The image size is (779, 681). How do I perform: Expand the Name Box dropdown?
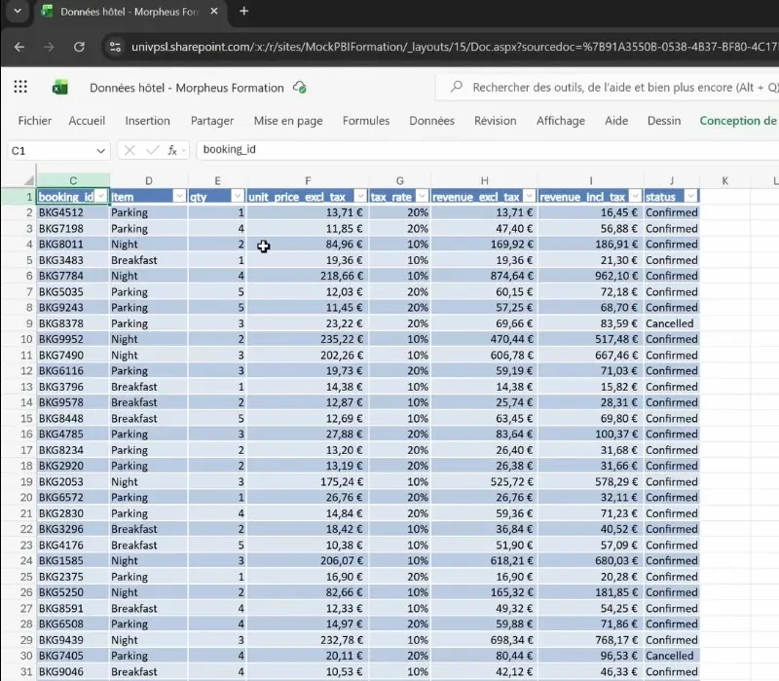[101, 151]
